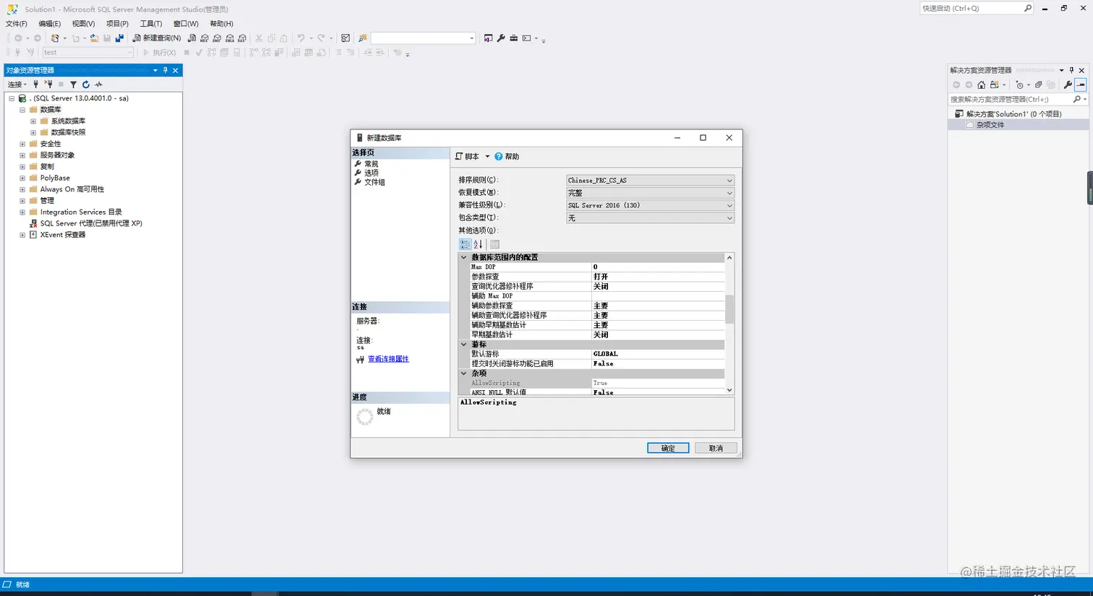
Task: Open the 编辑(E) menu
Action: click(50, 24)
